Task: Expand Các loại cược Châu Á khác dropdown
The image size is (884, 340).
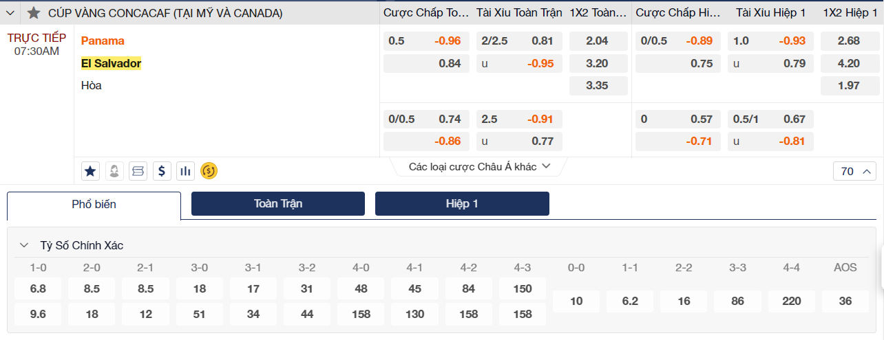Action: click(x=479, y=166)
